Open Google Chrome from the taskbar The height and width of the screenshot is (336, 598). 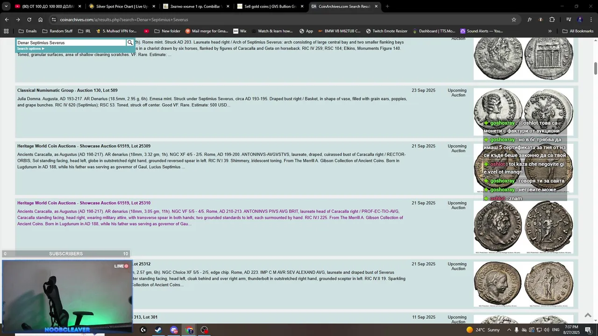189,330
